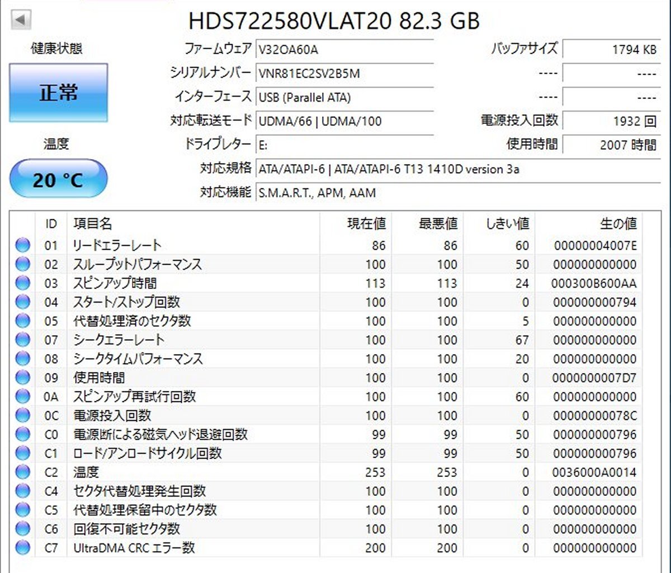The width and height of the screenshot is (671, 573).
Task: Click the status orb for ID 05
Action: 22,321
